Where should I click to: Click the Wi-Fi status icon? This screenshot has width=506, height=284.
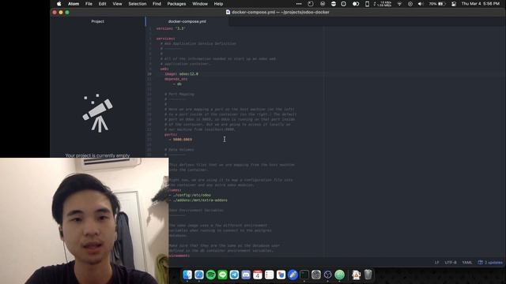(399, 4)
